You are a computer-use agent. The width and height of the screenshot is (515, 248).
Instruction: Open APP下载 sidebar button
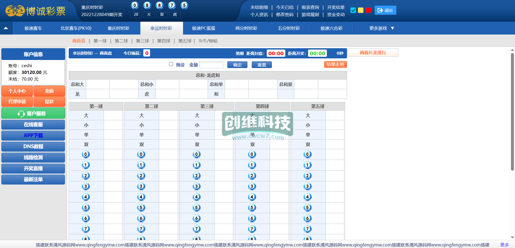(x=33, y=136)
